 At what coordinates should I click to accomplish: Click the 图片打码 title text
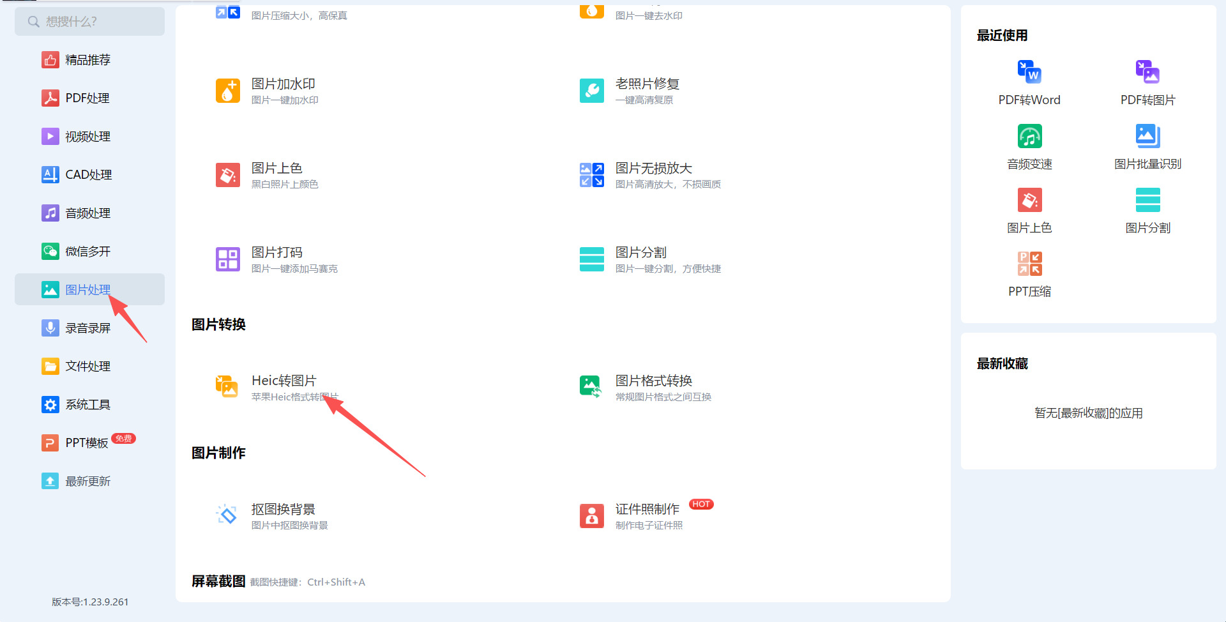pyautogui.click(x=277, y=252)
